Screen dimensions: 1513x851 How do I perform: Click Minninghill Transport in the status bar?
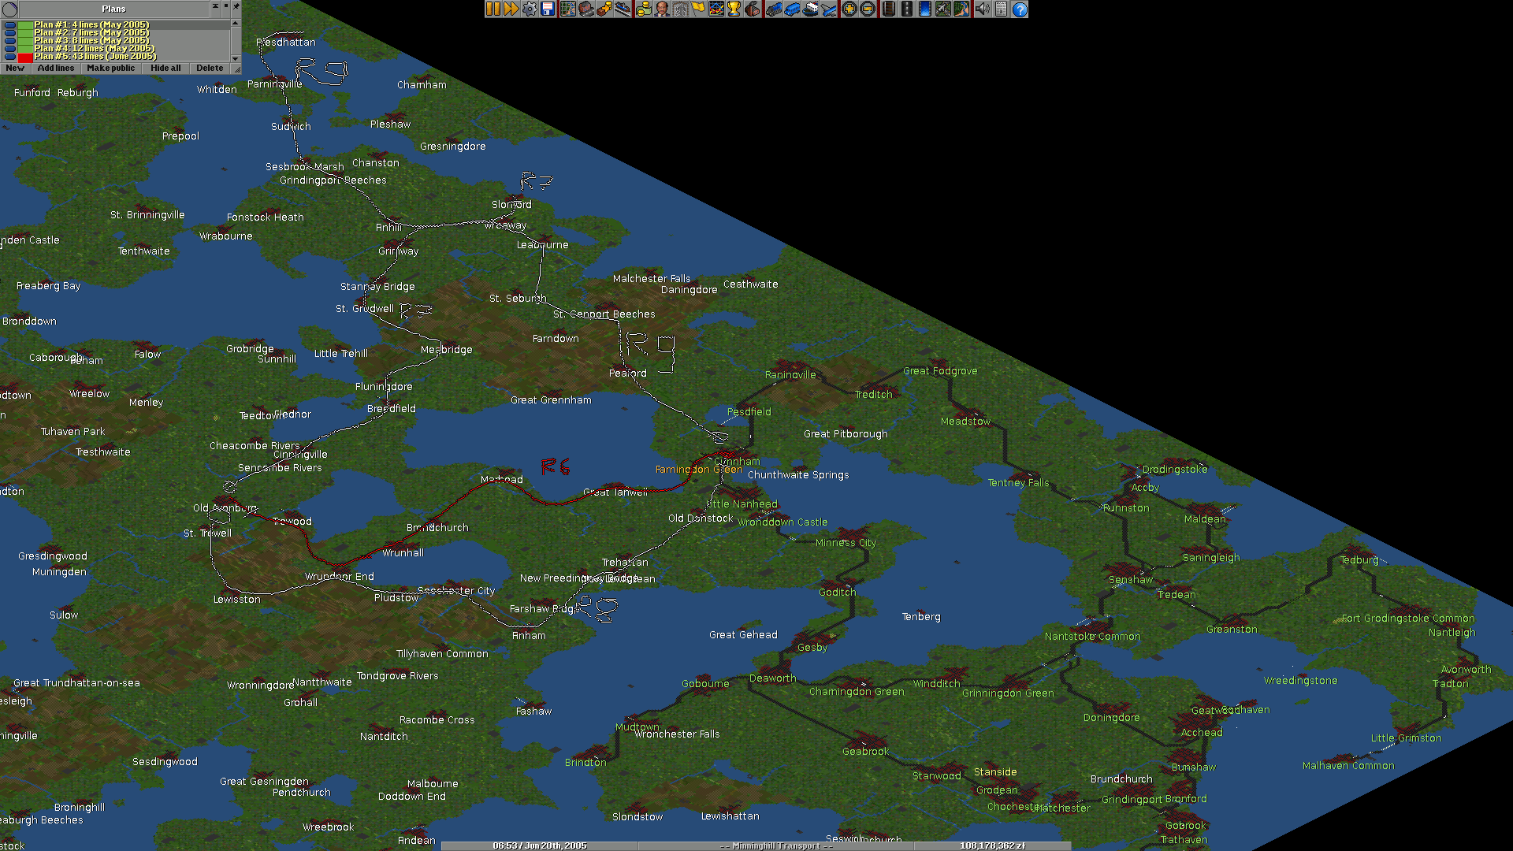click(x=776, y=845)
